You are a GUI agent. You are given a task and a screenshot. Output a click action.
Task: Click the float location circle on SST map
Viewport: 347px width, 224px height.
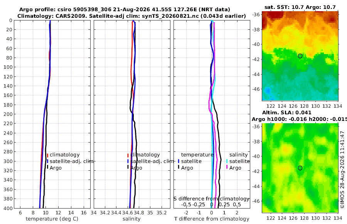tap(300, 56)
